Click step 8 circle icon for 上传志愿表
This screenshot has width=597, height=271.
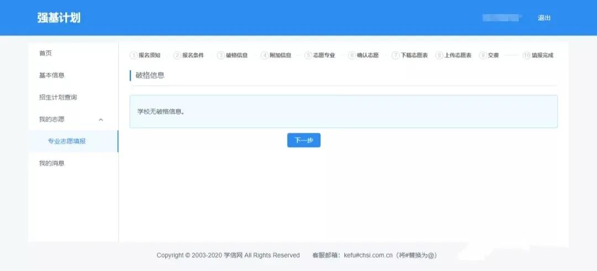click(439, 56)
